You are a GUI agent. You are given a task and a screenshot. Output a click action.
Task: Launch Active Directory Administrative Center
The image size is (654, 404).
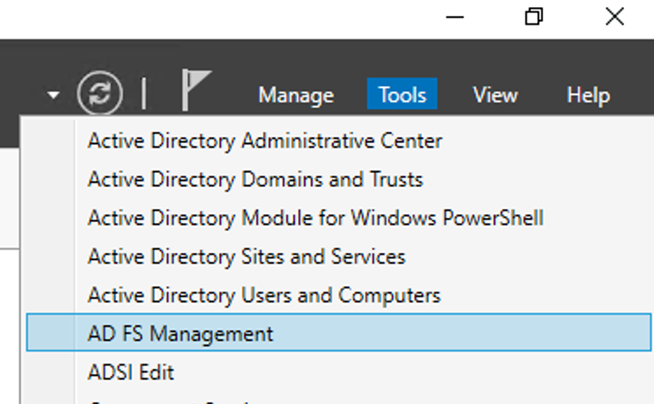[x=338, y=141]
